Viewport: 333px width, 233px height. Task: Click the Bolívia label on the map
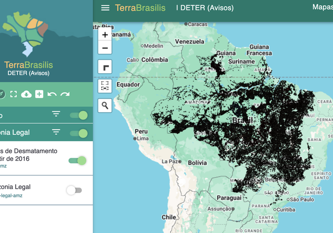[197, 163]
